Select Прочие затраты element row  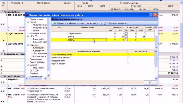(x=103, y=64)
